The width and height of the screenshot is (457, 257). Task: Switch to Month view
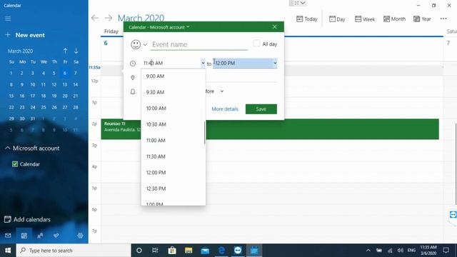394,19
